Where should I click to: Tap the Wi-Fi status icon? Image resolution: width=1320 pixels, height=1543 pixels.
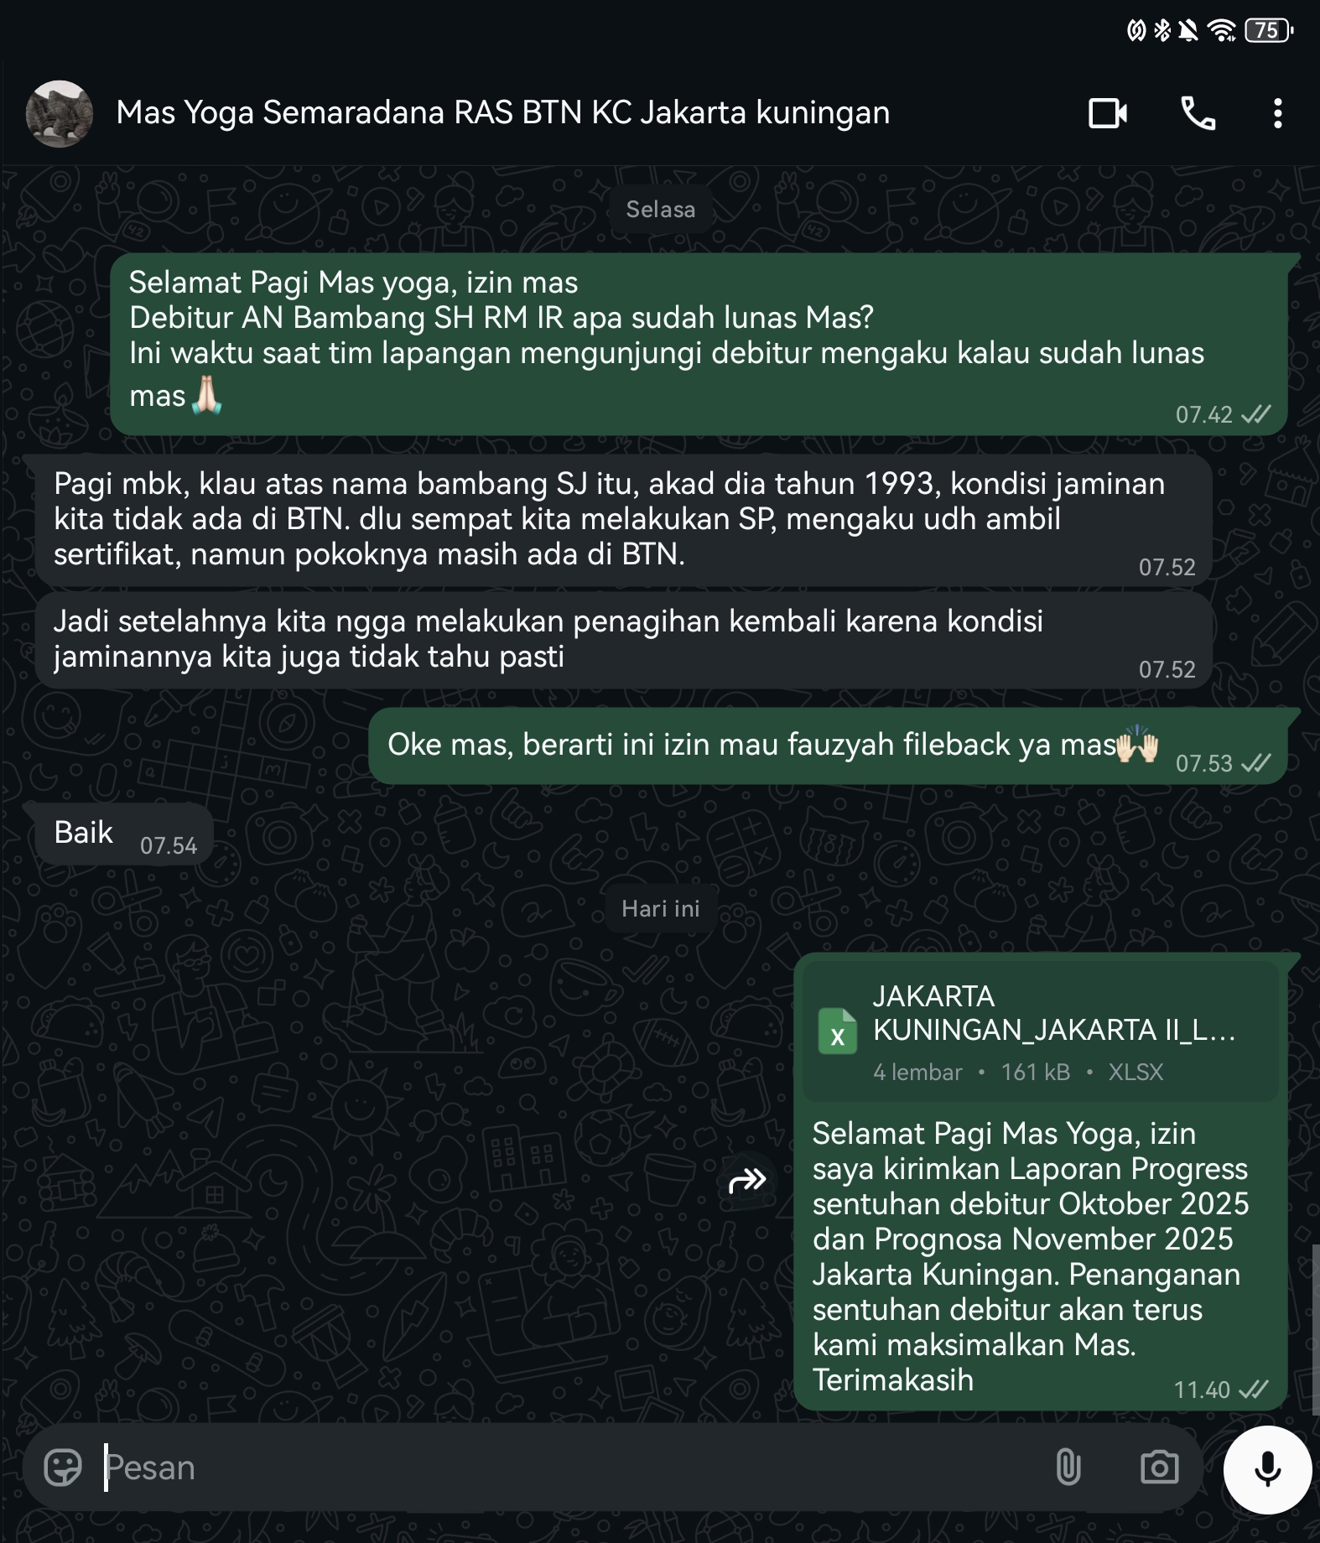(1223, 31)
